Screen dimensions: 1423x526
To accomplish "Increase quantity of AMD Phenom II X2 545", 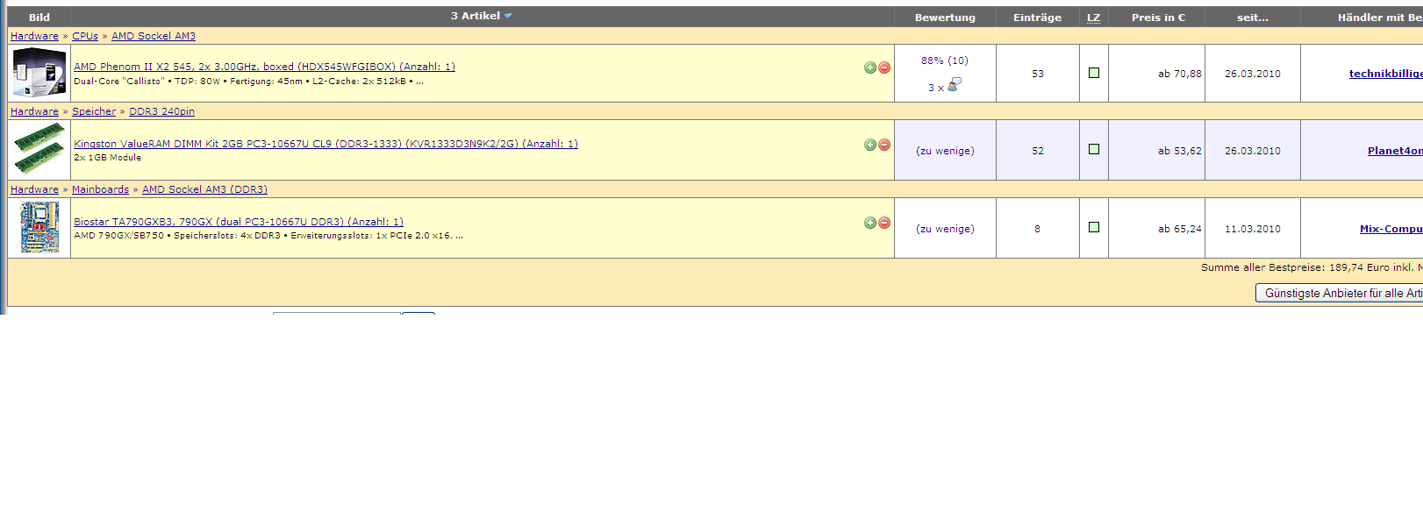I will tap(870, 68).
